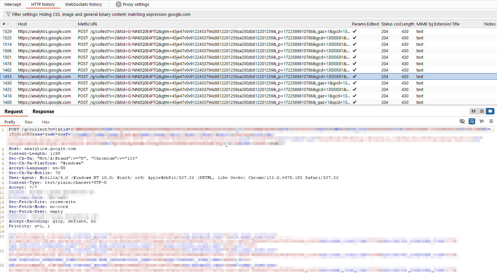Toggle hide-non-printable eye-slash icon
The width and height of the screenshot is (497, 273).
pos(462,121)
